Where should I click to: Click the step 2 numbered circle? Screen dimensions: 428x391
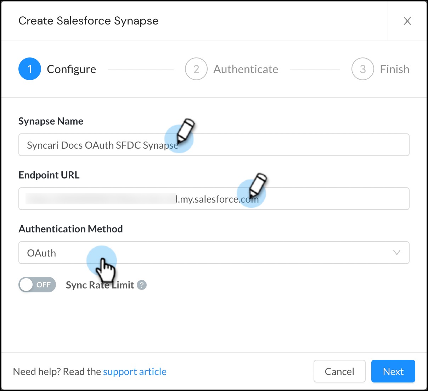[196, 69]
